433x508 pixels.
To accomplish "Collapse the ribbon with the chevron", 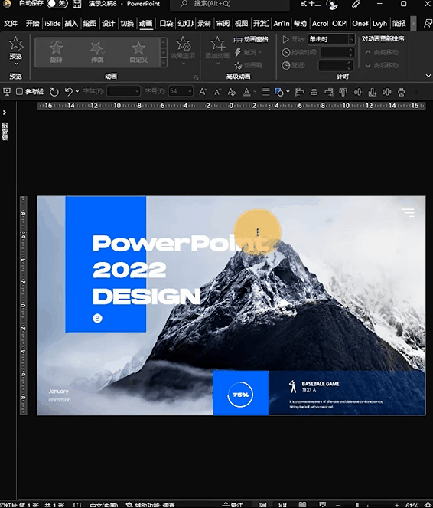I will 428,76.
